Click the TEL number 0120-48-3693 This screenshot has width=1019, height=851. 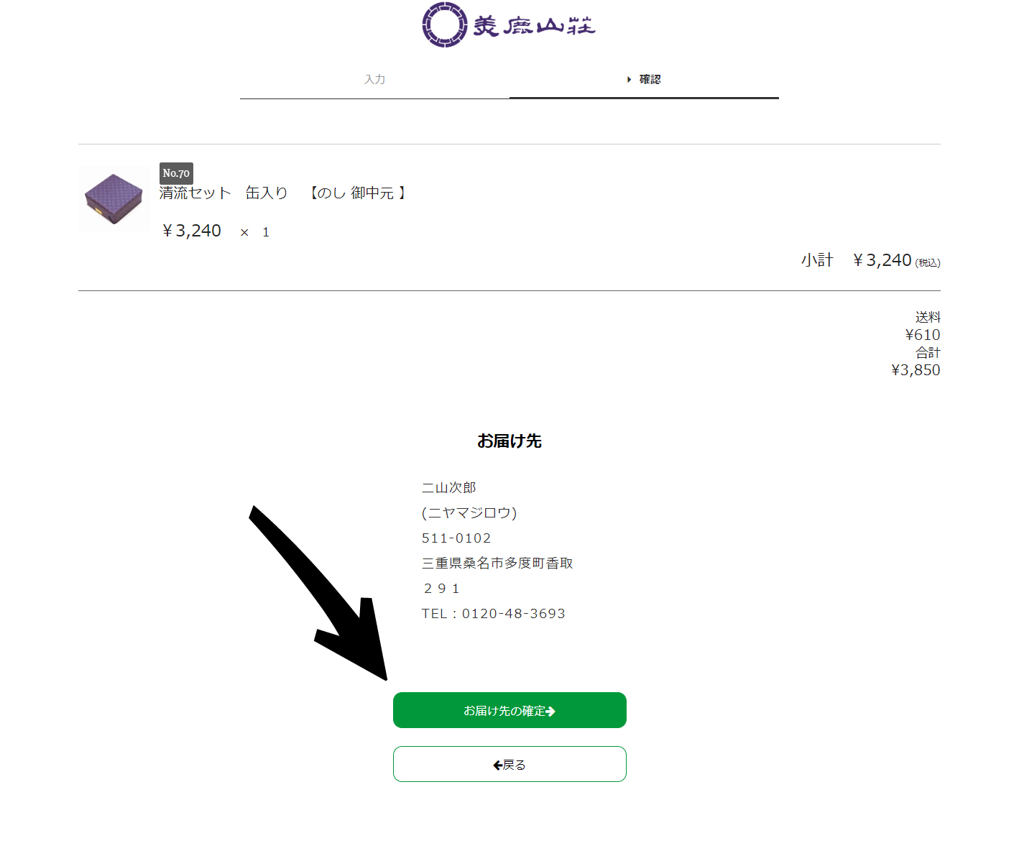pyautogui.click(x=514, y=613)
